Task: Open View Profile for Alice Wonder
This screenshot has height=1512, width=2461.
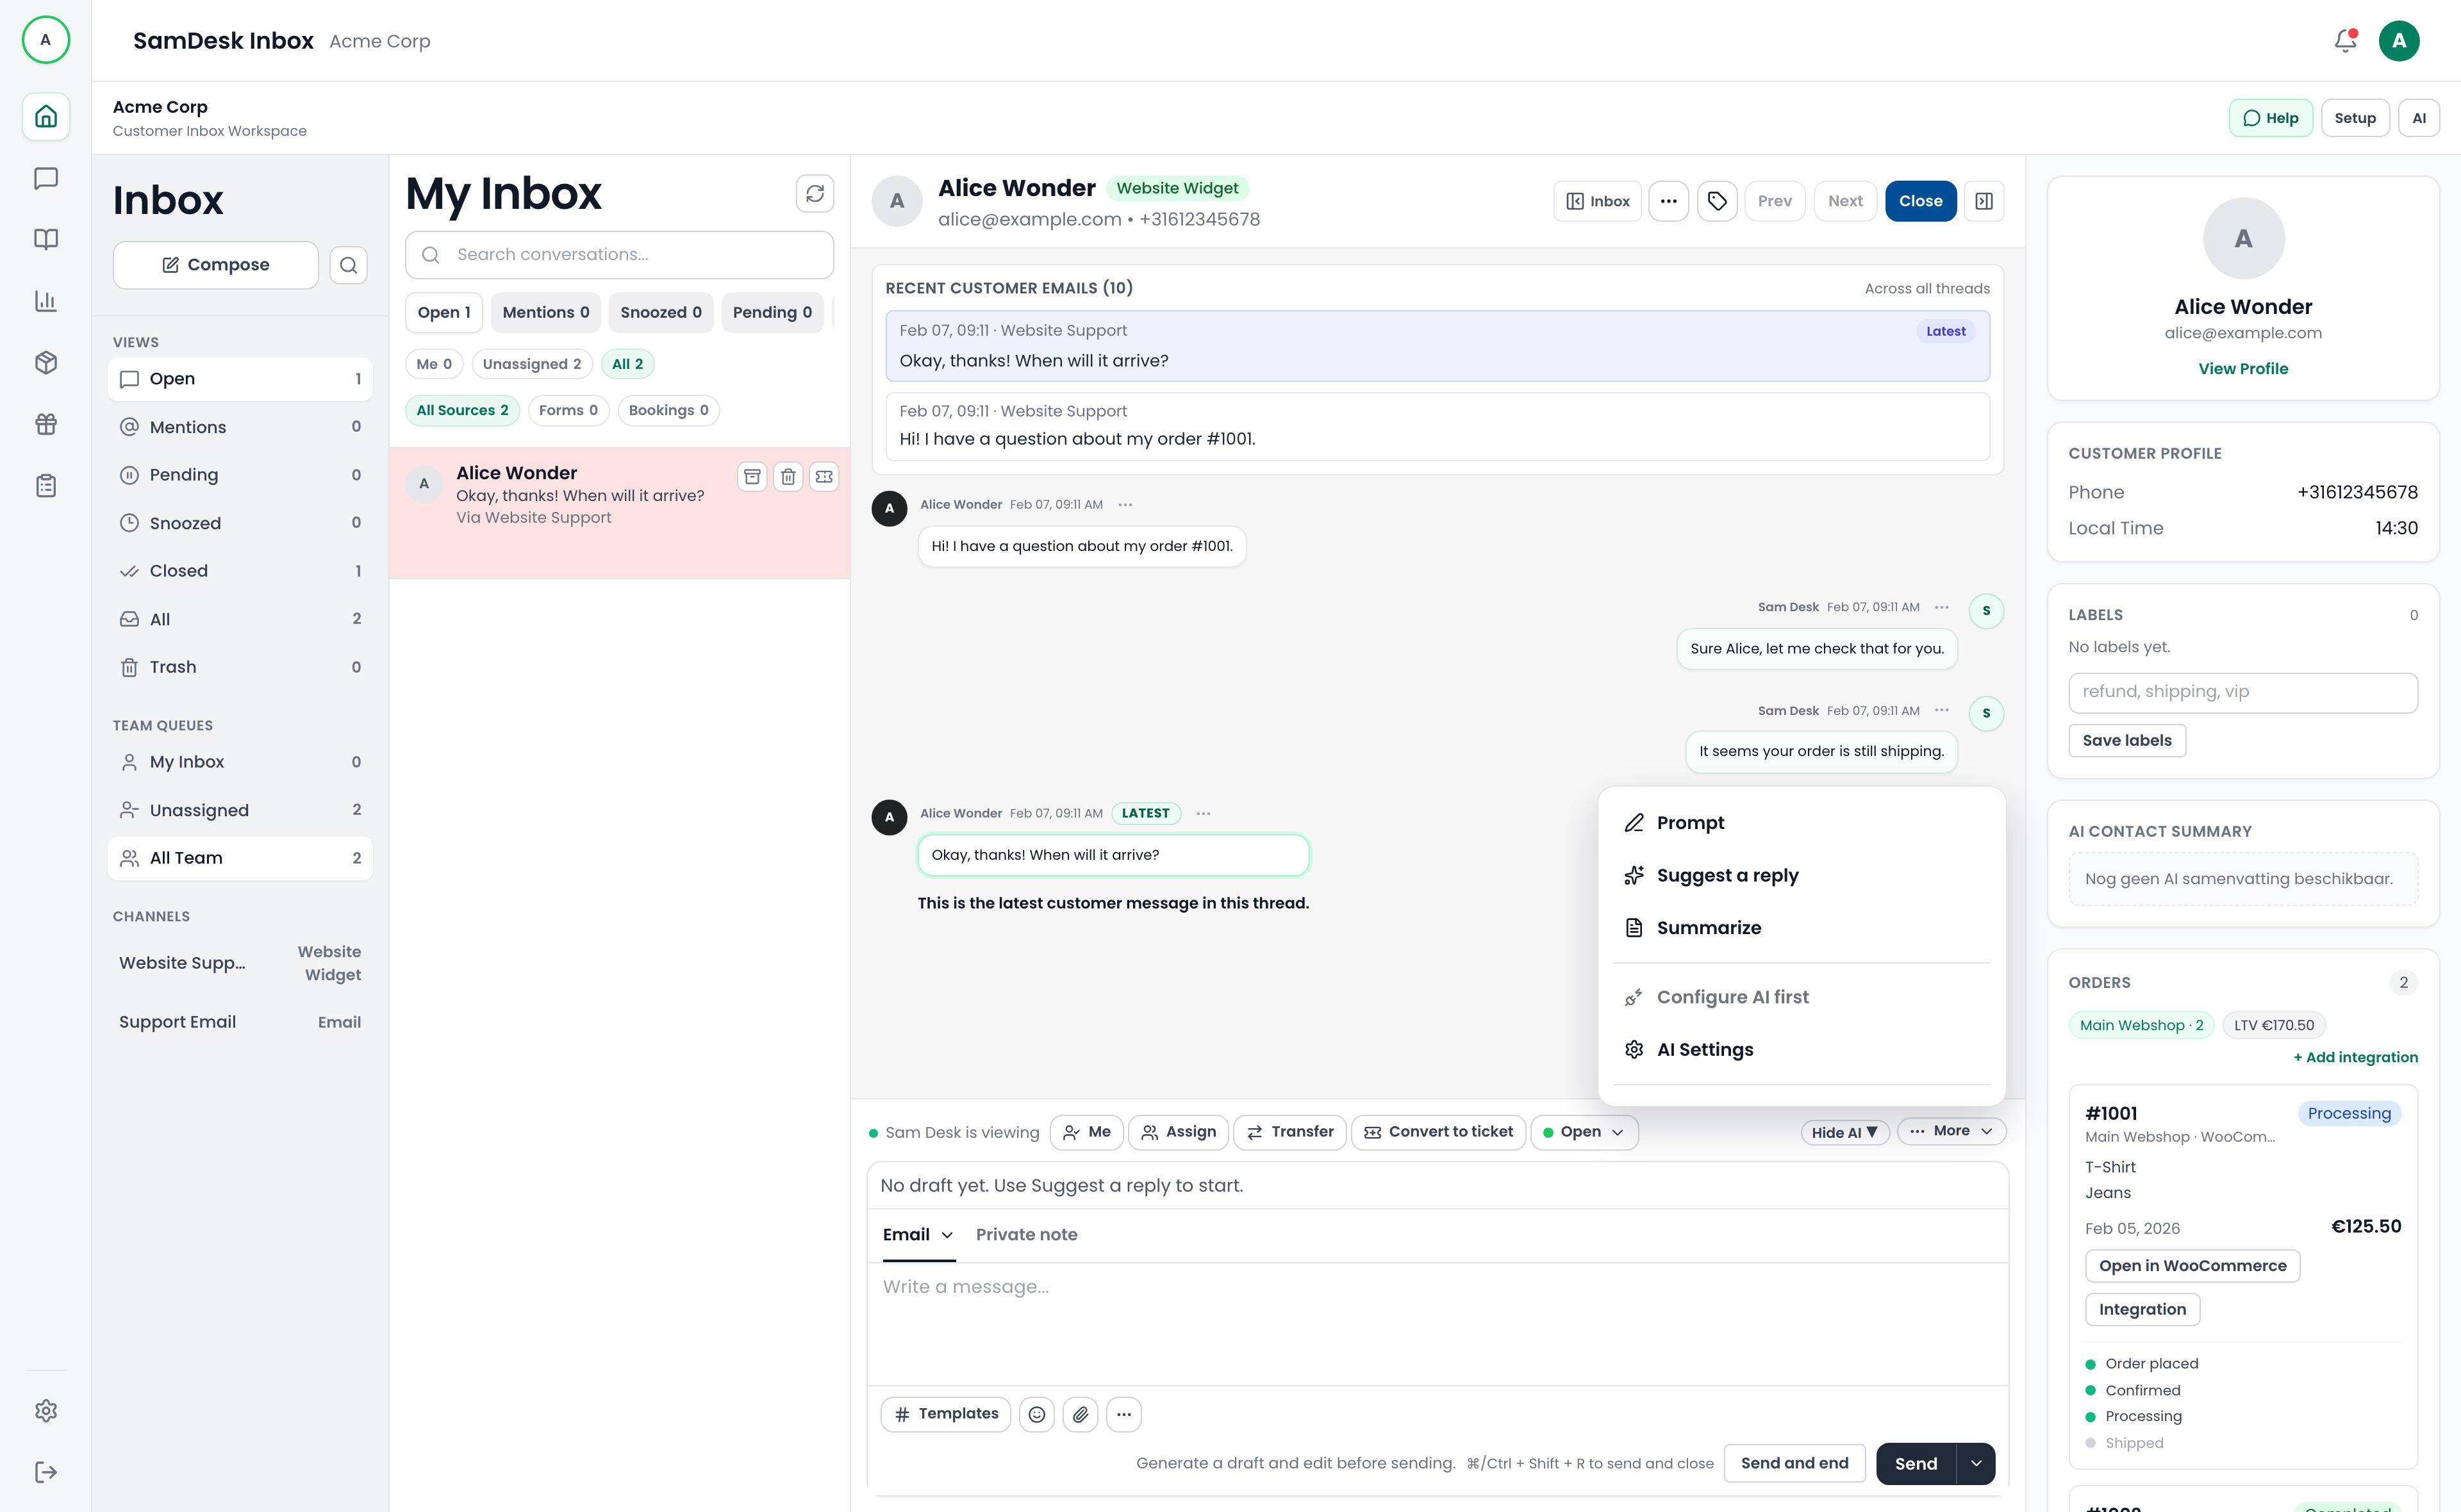Action: [x=2243, y=368]
